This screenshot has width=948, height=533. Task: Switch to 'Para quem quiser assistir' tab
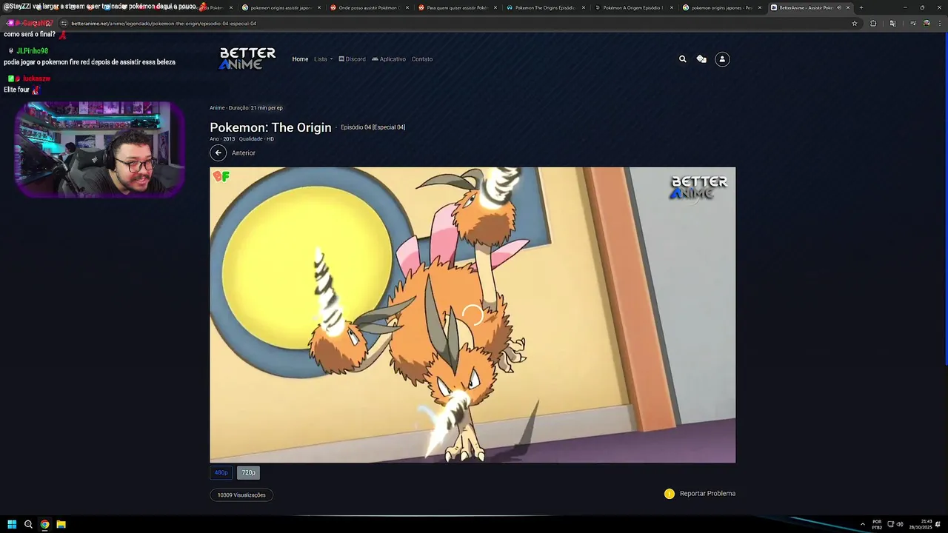[x=456, y=7]
